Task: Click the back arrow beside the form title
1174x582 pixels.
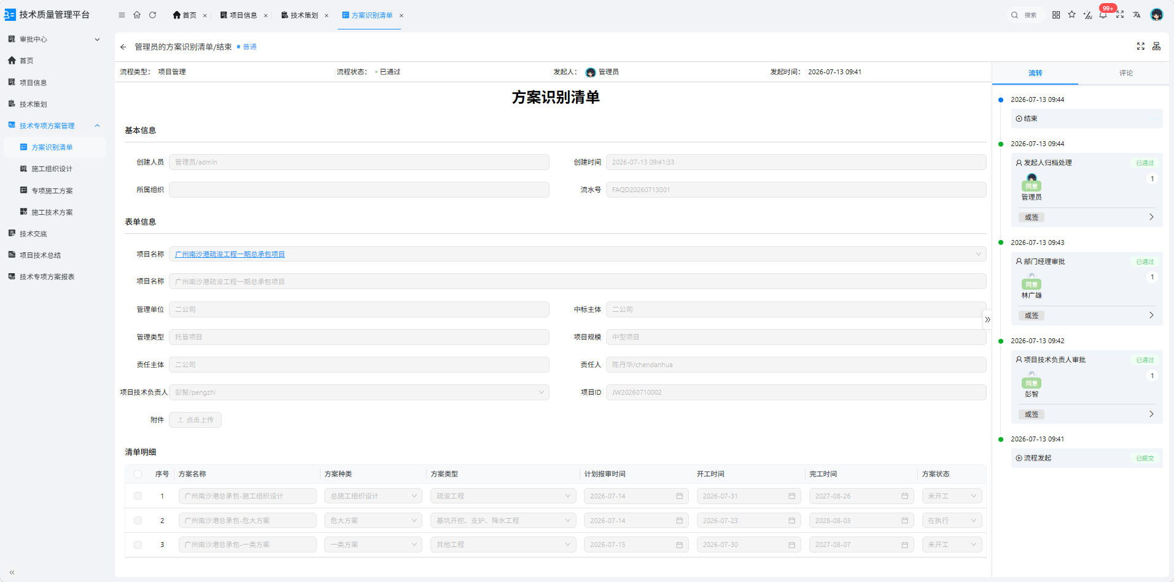Action: [123, 47]
